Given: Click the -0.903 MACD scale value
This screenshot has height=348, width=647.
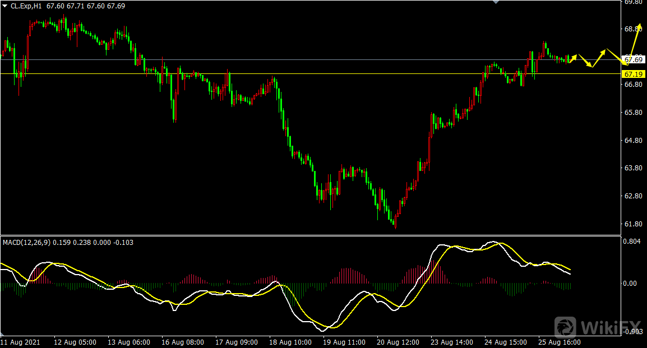Looking at the screenshot, I should pyautogui.click(x=632, y=332).
